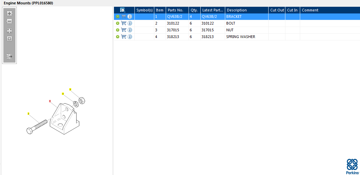Click parts number QV63B/2 in Parts No. column

(x=177, y=16)
